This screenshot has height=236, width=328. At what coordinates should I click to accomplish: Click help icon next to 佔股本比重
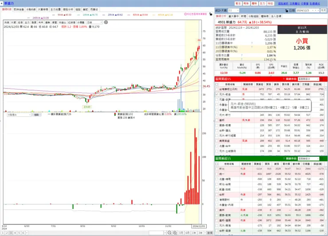point(242,55)
